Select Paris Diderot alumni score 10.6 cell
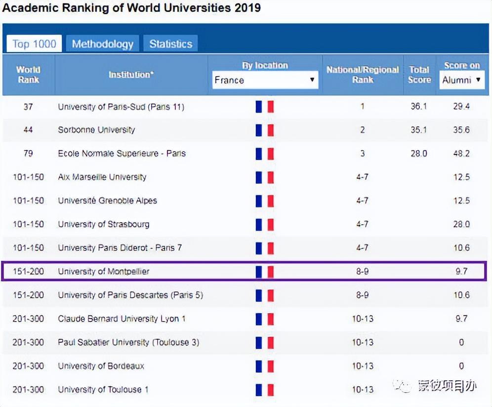The height and width of the screenshot is (407, 492). click(x=461, y=247)
